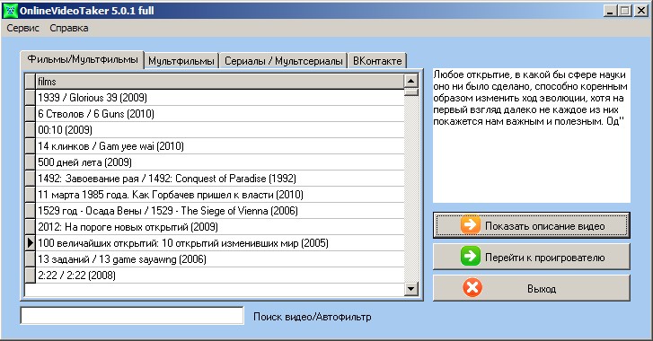Image resolution: width=653 pixels, height=341 pixels.
Task: Click orange arrow icon on show description button
Action: pos(470,225)
